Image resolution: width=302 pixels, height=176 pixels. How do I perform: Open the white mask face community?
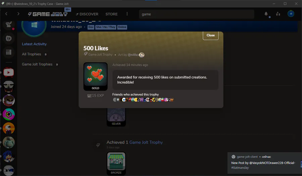(x=9, y=86)
